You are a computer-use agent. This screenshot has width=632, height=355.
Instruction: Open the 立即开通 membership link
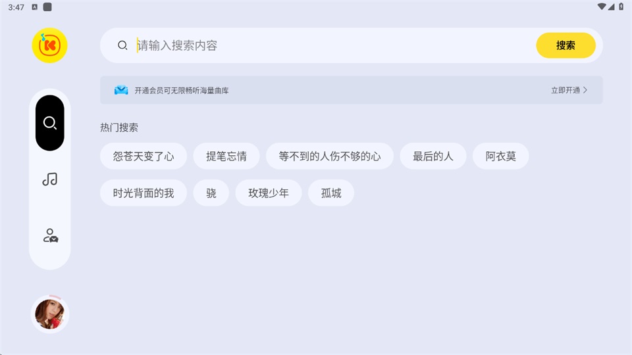[x=566, y=90]
